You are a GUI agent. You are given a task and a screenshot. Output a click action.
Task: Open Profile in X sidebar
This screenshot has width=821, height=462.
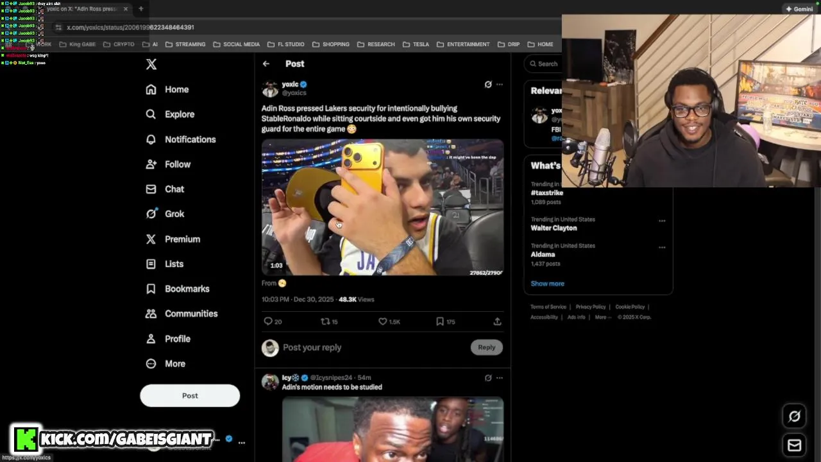point(168,339)
